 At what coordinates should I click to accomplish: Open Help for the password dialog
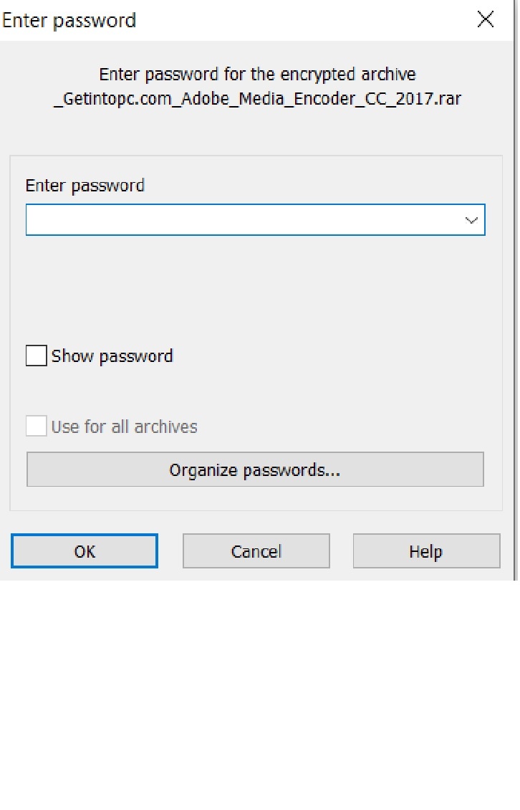(426, 551)
